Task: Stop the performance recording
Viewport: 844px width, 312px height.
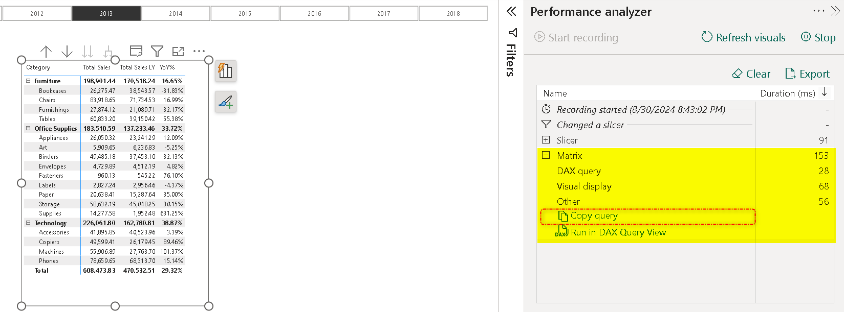Action: click(818, 37)
